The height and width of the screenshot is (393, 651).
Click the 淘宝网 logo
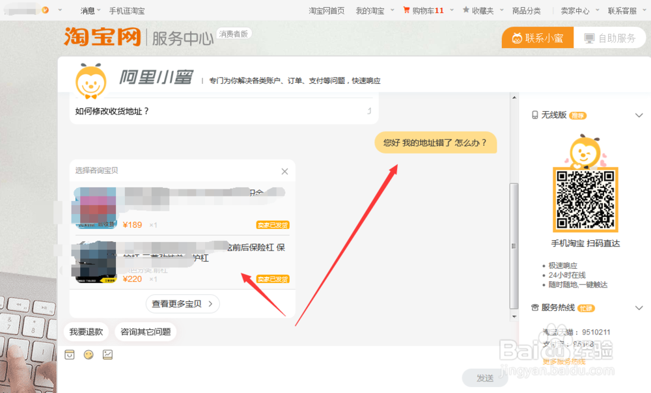(102, 37)
